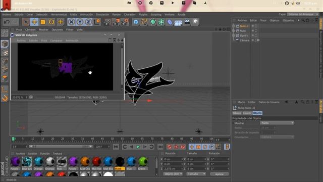The image size is (323, 182).
Task: Switch to the Básico tab
Action: coord(237,113)
